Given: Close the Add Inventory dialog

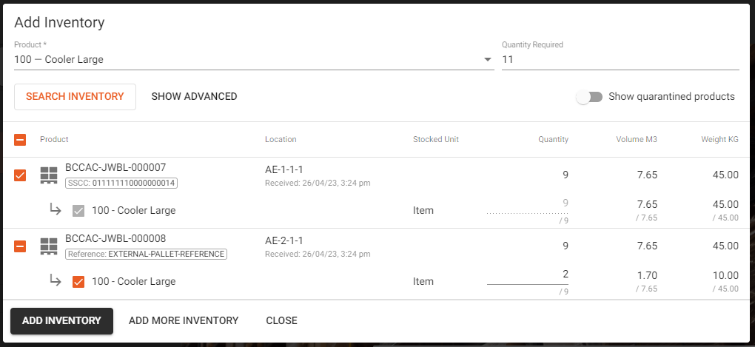Looking at the screenshot, I should click(282, 320).
